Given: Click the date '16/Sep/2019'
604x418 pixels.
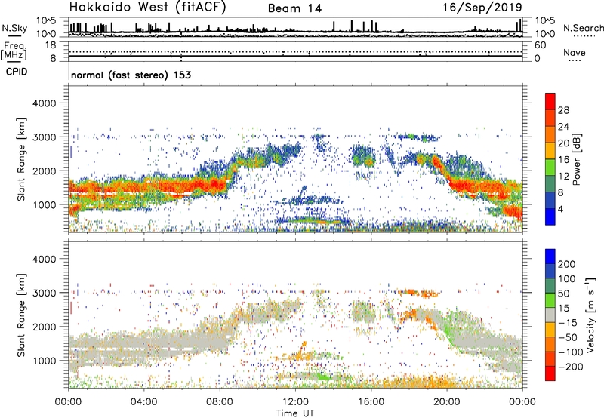Looking at the screenshot, I should (482, 7).
